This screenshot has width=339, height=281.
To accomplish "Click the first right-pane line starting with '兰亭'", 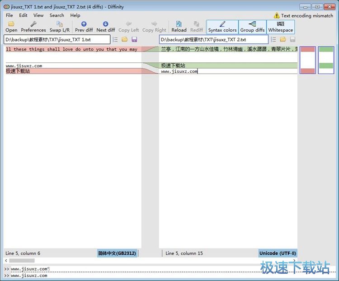I will [x=228, y=49].
